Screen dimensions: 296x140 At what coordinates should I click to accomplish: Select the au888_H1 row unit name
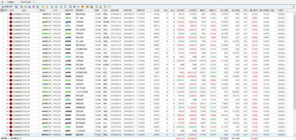(47, 37)
